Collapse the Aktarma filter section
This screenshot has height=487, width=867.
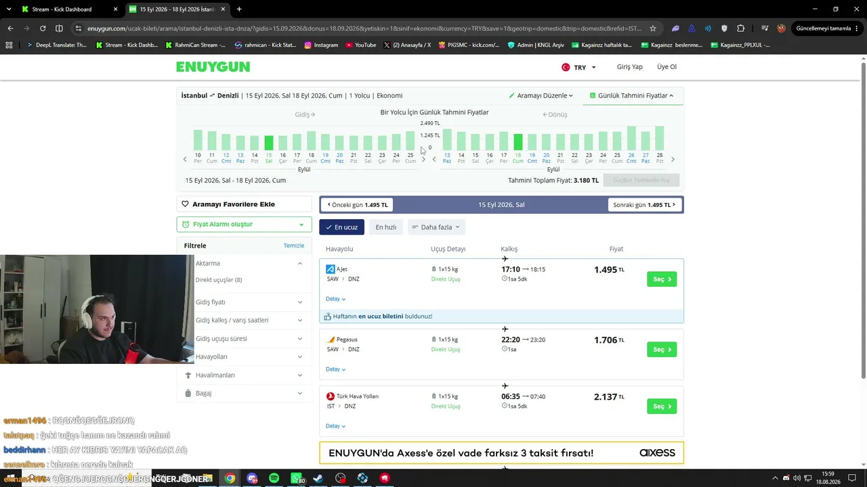pyautogui.click(x=300, y=263)
